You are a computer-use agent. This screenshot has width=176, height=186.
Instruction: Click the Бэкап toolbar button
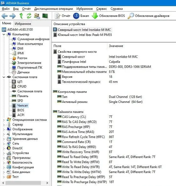81,16
